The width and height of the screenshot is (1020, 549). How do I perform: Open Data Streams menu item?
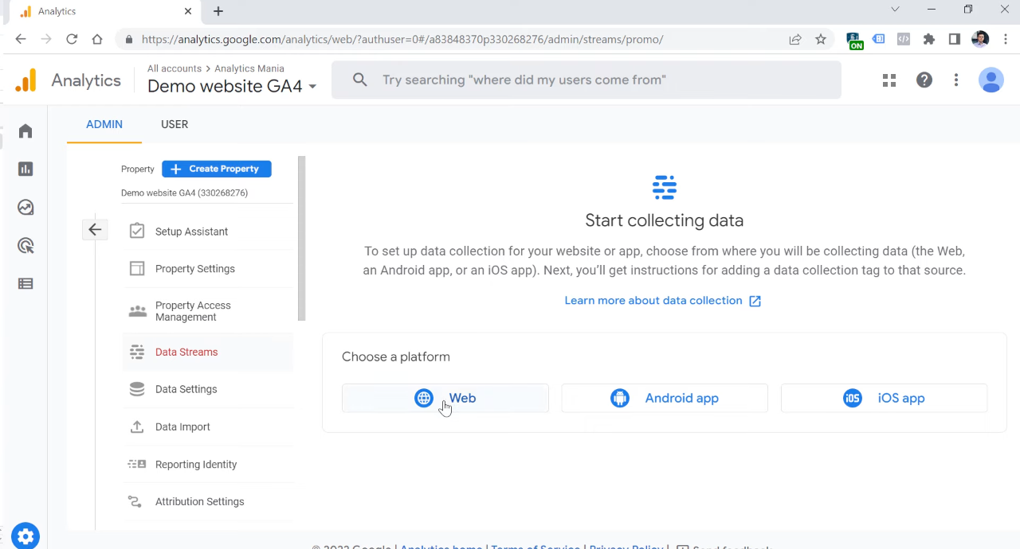pyautogui.click(x=208, y=352)
